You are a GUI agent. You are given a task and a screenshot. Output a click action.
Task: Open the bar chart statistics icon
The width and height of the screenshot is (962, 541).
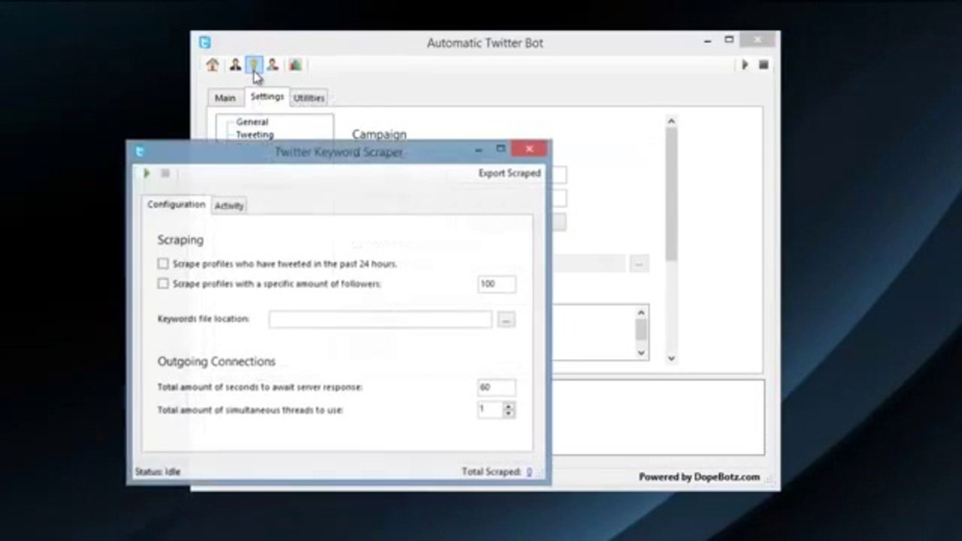pos(295,65)
